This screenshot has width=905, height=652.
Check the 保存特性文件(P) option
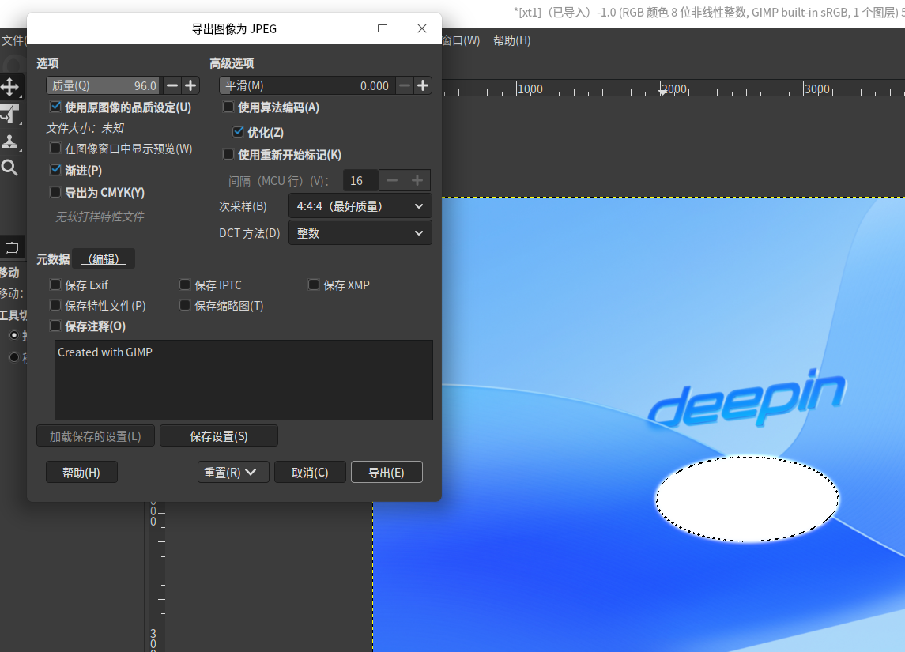tap(55, 305)
